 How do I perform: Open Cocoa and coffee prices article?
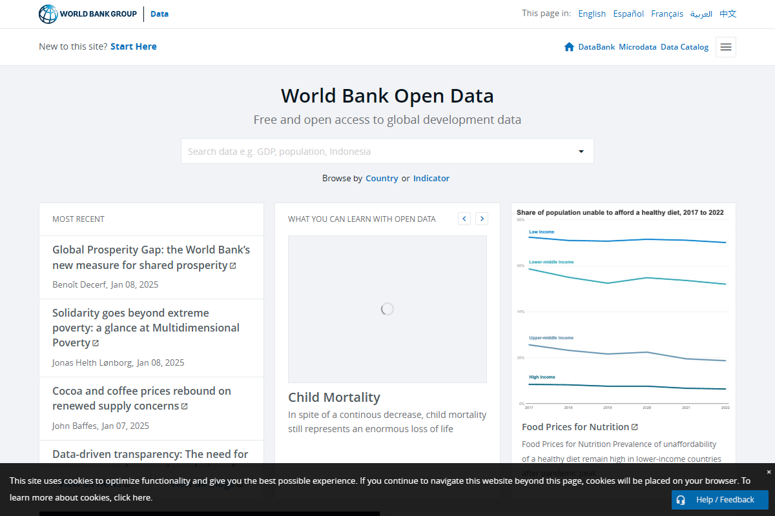pos(141,399)
